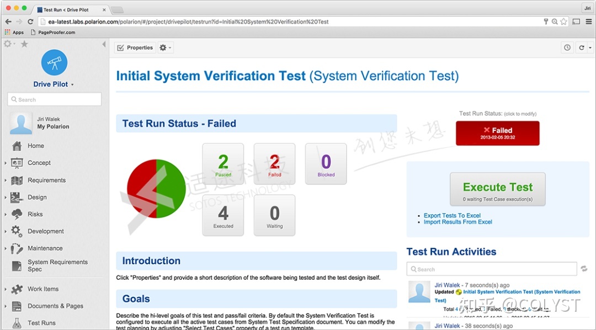Open Test Runs in the navigation
The width and height of the screenshot is (596, 330).
41,323
